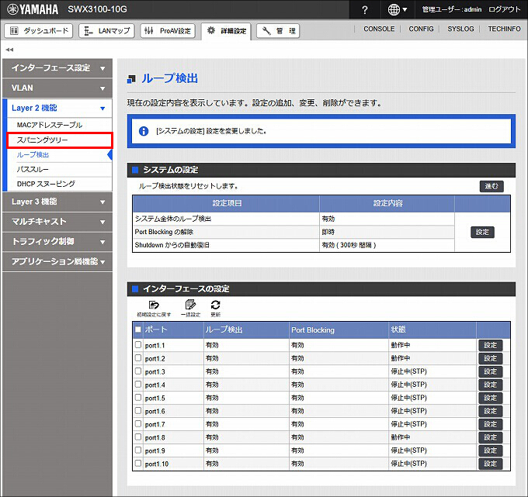The width and height of the screenshot is (528, 497).
Task: Select スパニングツリー in the sidebar
Action: click(58, 140)
